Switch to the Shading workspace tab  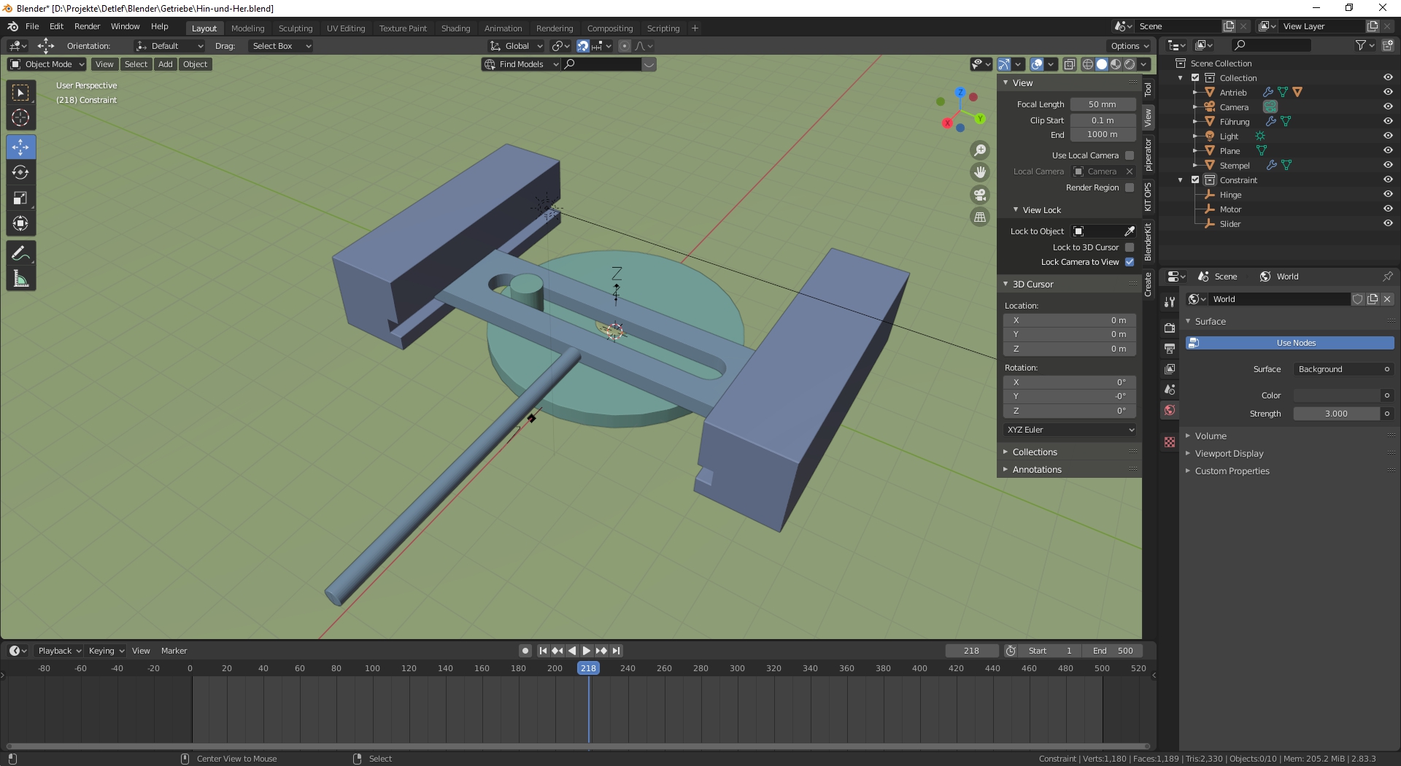455,28
